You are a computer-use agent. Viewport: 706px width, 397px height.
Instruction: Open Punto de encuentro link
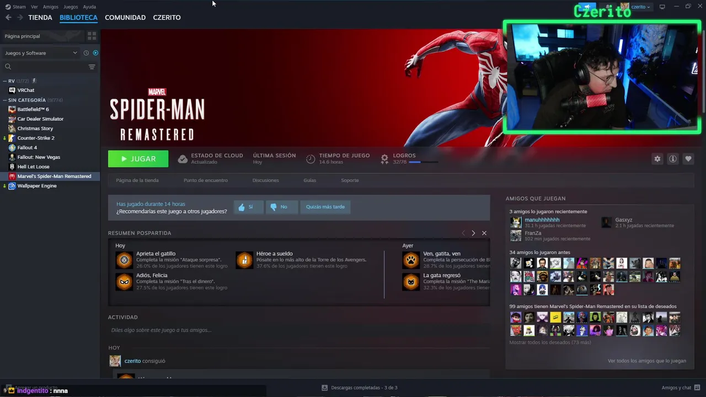coord(206,180)
